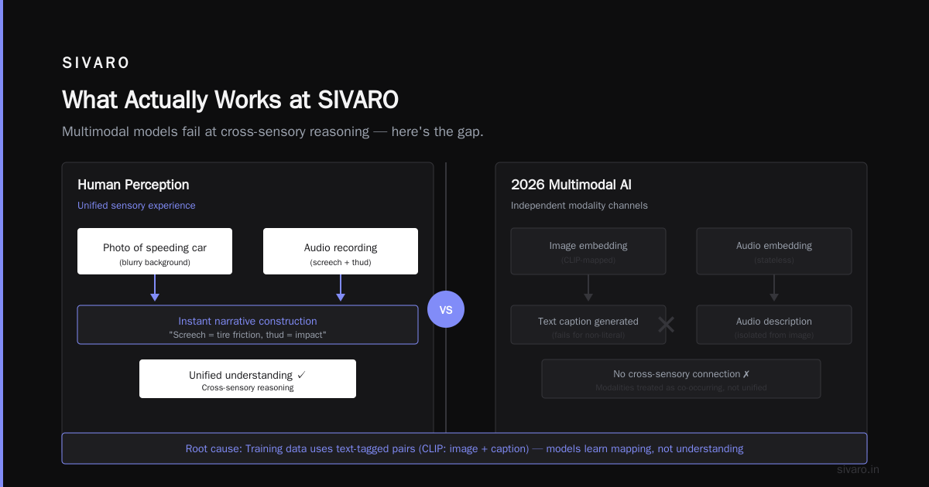This screenshot has height=487, width=929.
Task: Click the SIVARO logo text at top
Action: click(96, 63)
